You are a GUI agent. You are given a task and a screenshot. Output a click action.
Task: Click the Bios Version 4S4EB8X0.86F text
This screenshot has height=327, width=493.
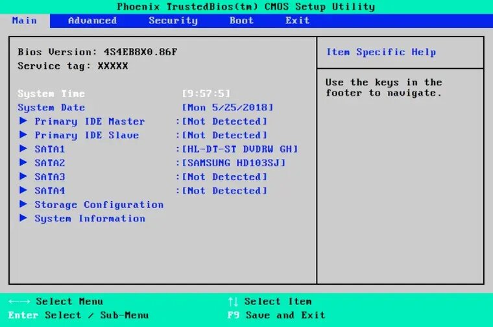[97, 52]
